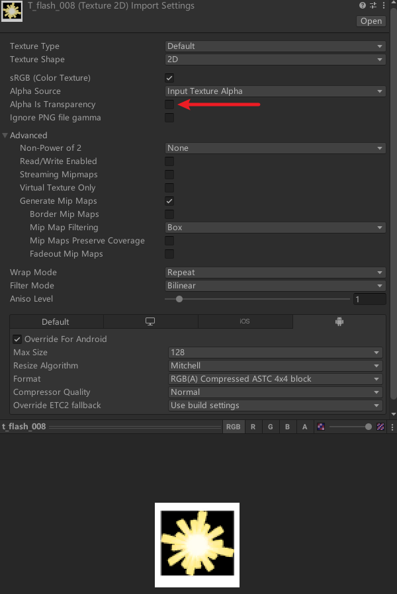The image size is (397, 594).
Task: Disable Override For Android
Action: pyautogui.click(x=17, y=339)
